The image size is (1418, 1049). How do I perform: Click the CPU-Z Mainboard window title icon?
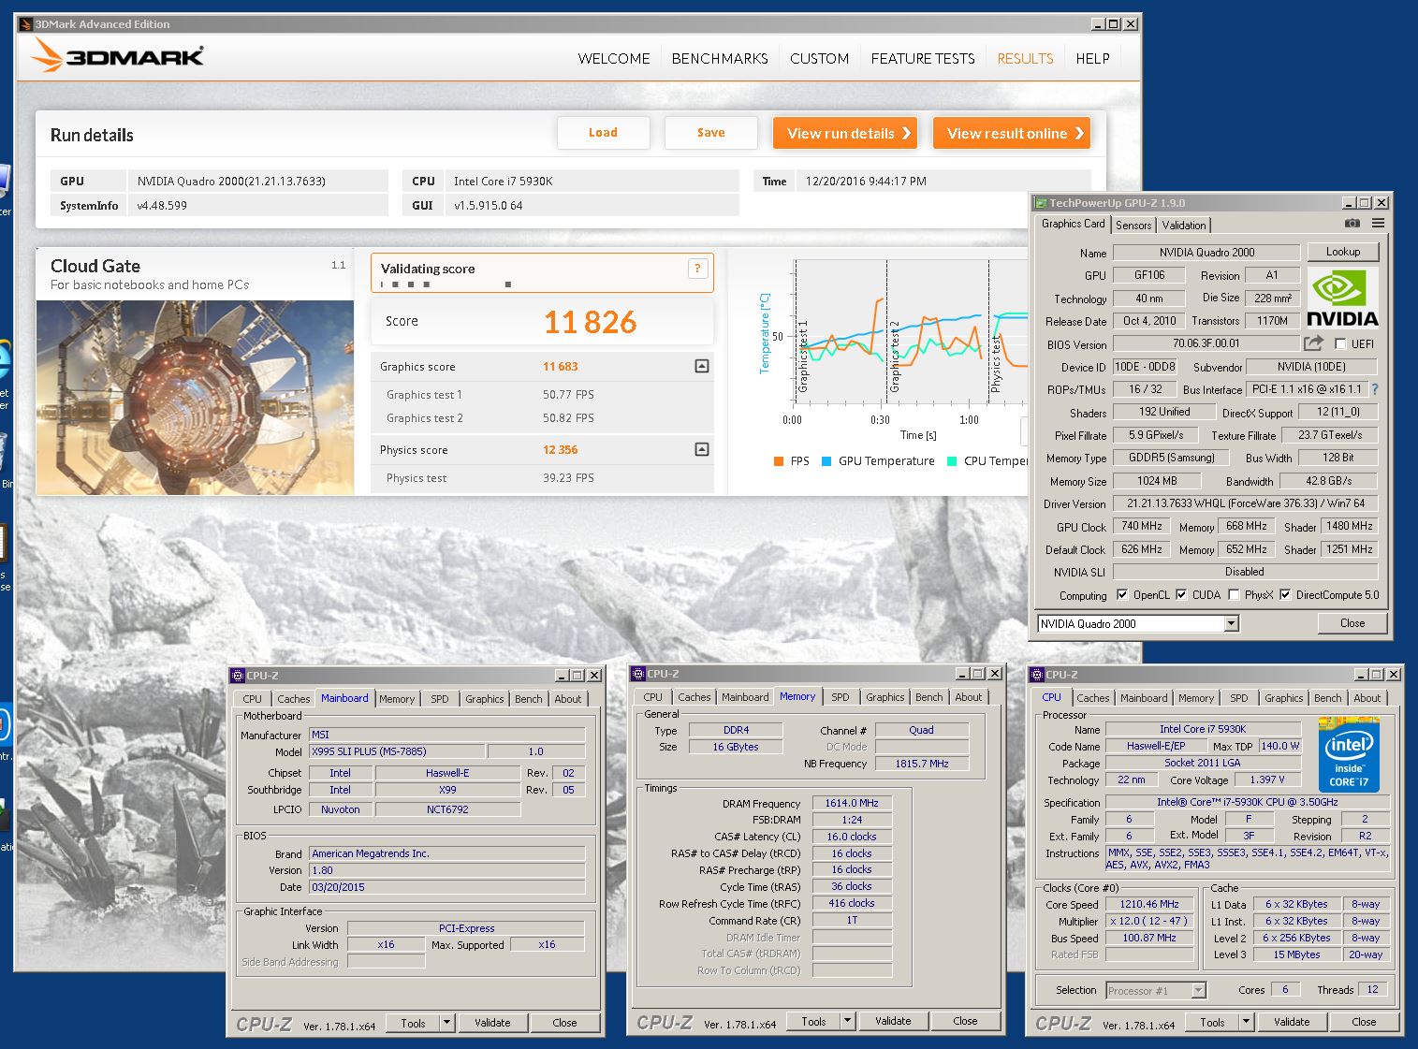(x=238, y=676)
